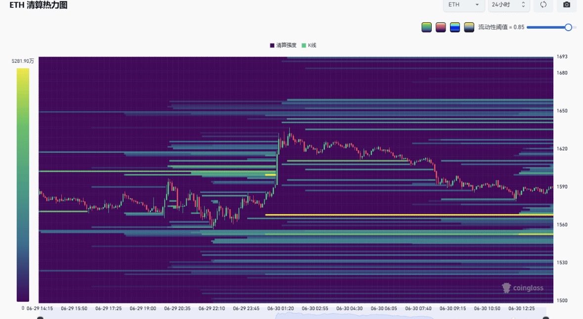Click the 06-29 23:45 time label
The height and width of the screenshot is (319, 583).
[x=246, y=309]
